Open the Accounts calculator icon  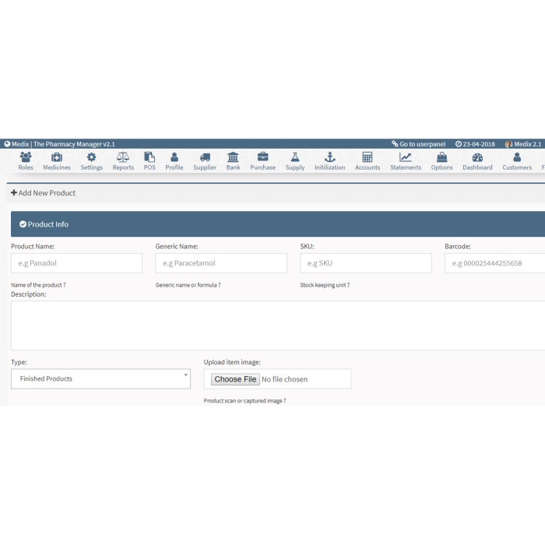(x=367, y=157)
